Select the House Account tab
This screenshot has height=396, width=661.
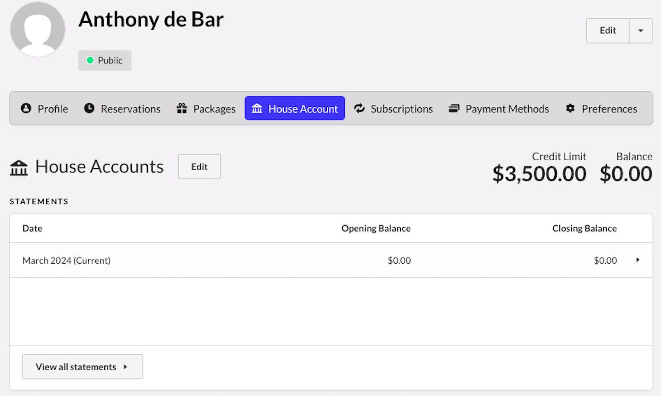(x=295, y=108)
